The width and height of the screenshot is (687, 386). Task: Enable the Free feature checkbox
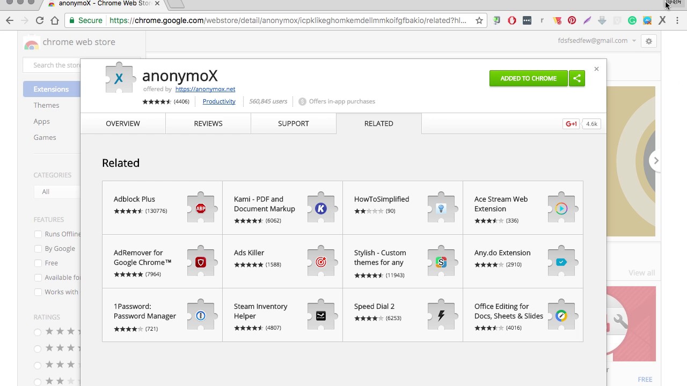tap(38, 263)
